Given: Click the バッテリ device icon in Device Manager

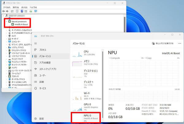Looking at the screenshot, I should pos(10,68).
